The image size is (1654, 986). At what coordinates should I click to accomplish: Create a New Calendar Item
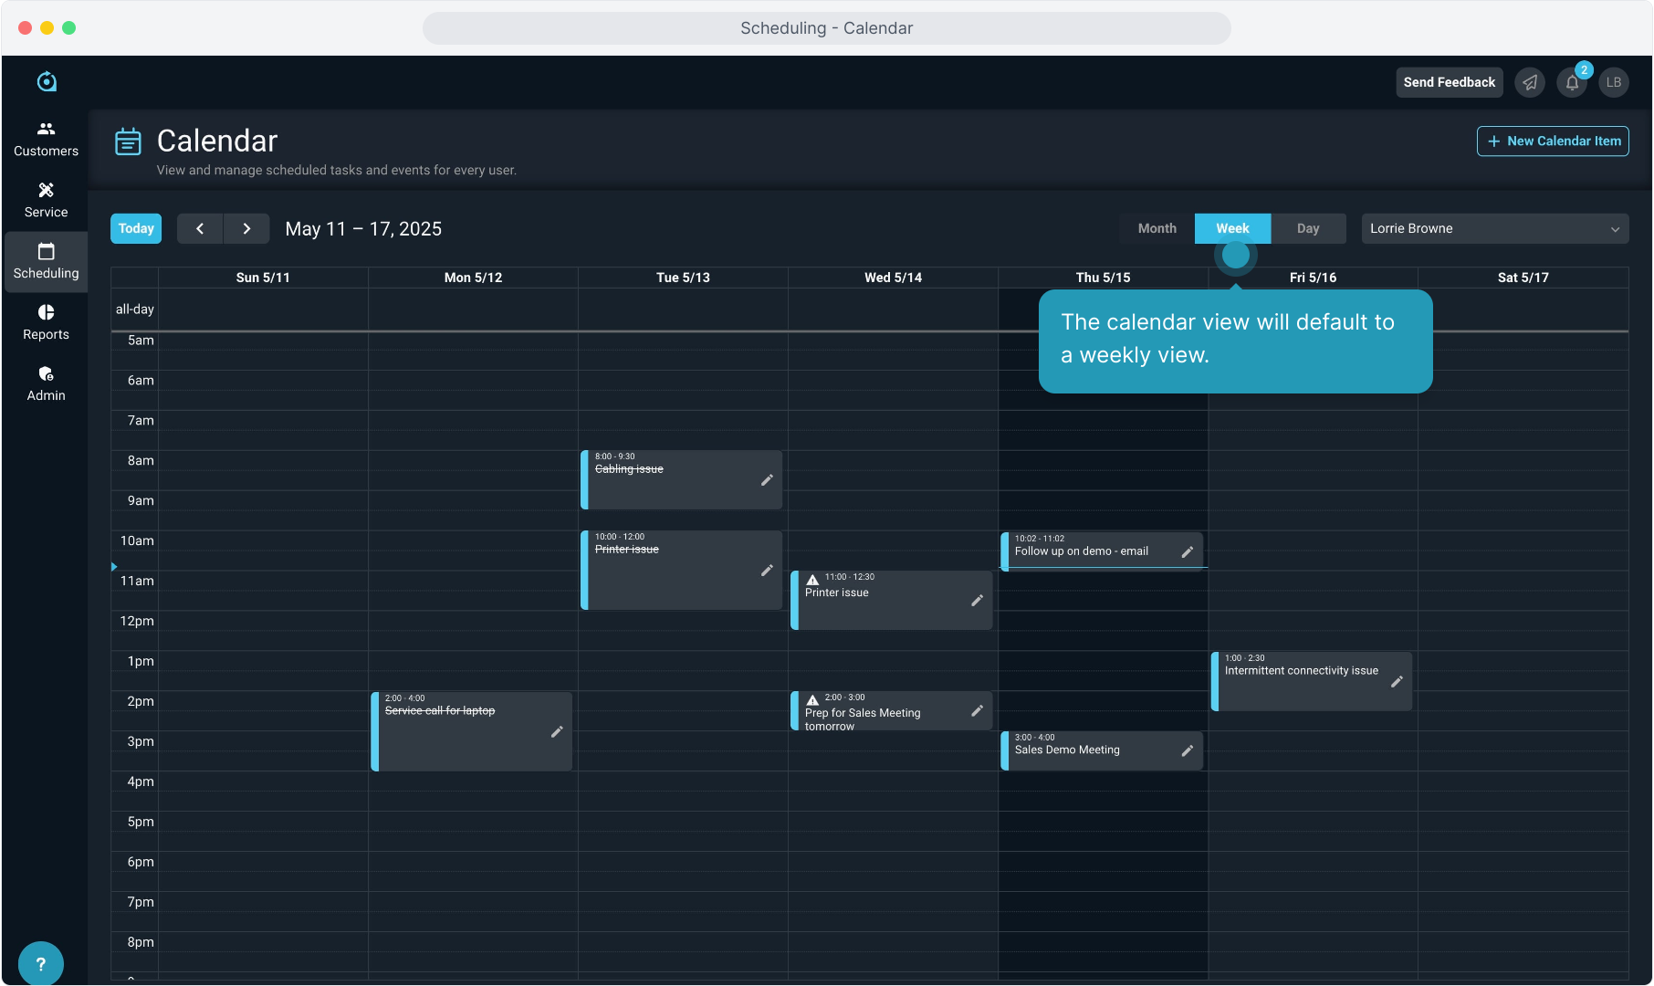pyautogui.click(x=1552, y=141)
